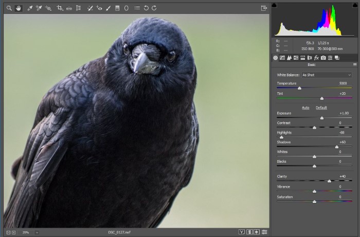Click the Clarity slider handle
360x237 pixels.
[x=329, y=181]
